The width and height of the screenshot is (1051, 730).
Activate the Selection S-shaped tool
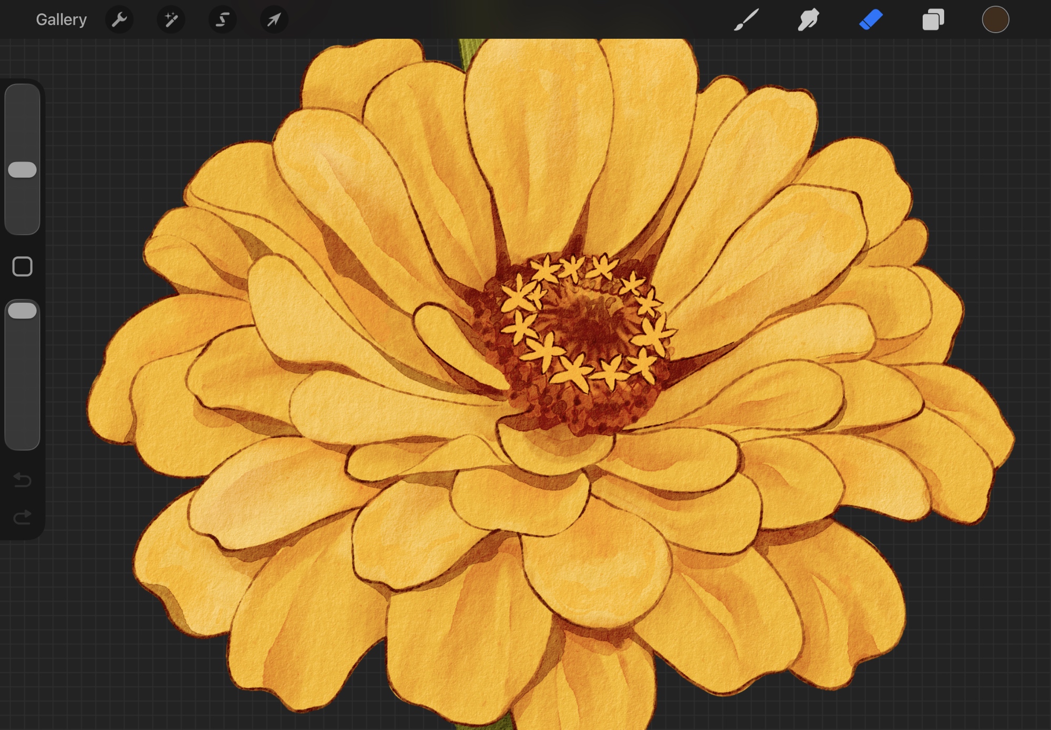pyautogui.click(x=222, y=20)
